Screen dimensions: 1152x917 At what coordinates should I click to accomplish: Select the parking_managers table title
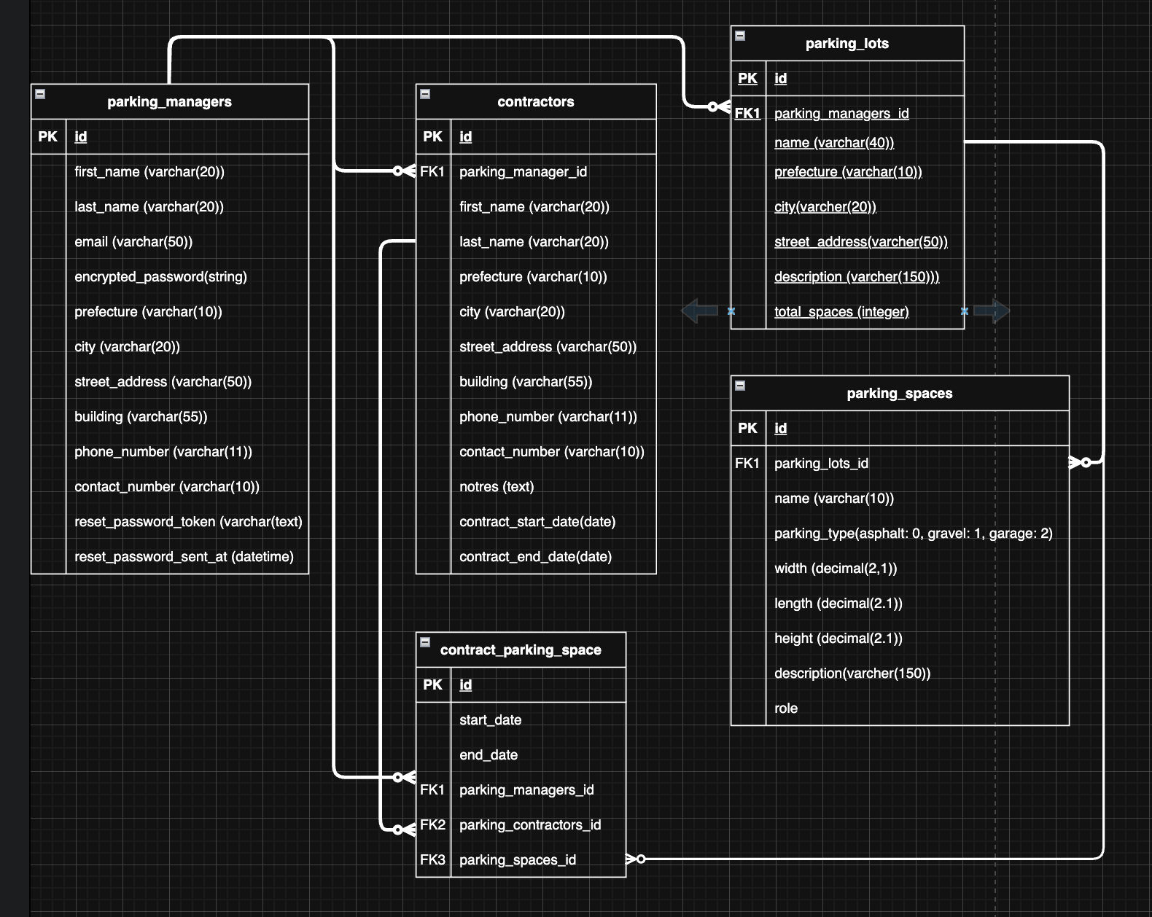click(170, 102)
